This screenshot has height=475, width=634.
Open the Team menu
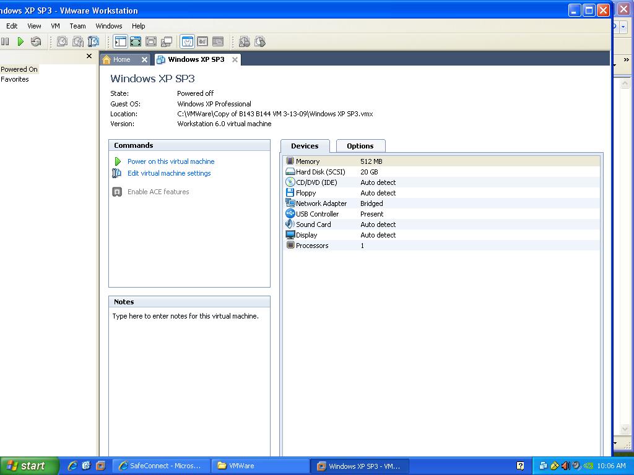[77, 26]
